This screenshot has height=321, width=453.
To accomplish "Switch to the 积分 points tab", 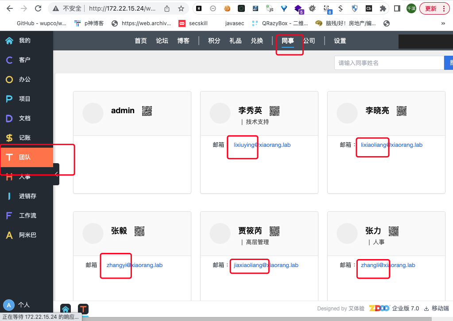I will [214, 41].
